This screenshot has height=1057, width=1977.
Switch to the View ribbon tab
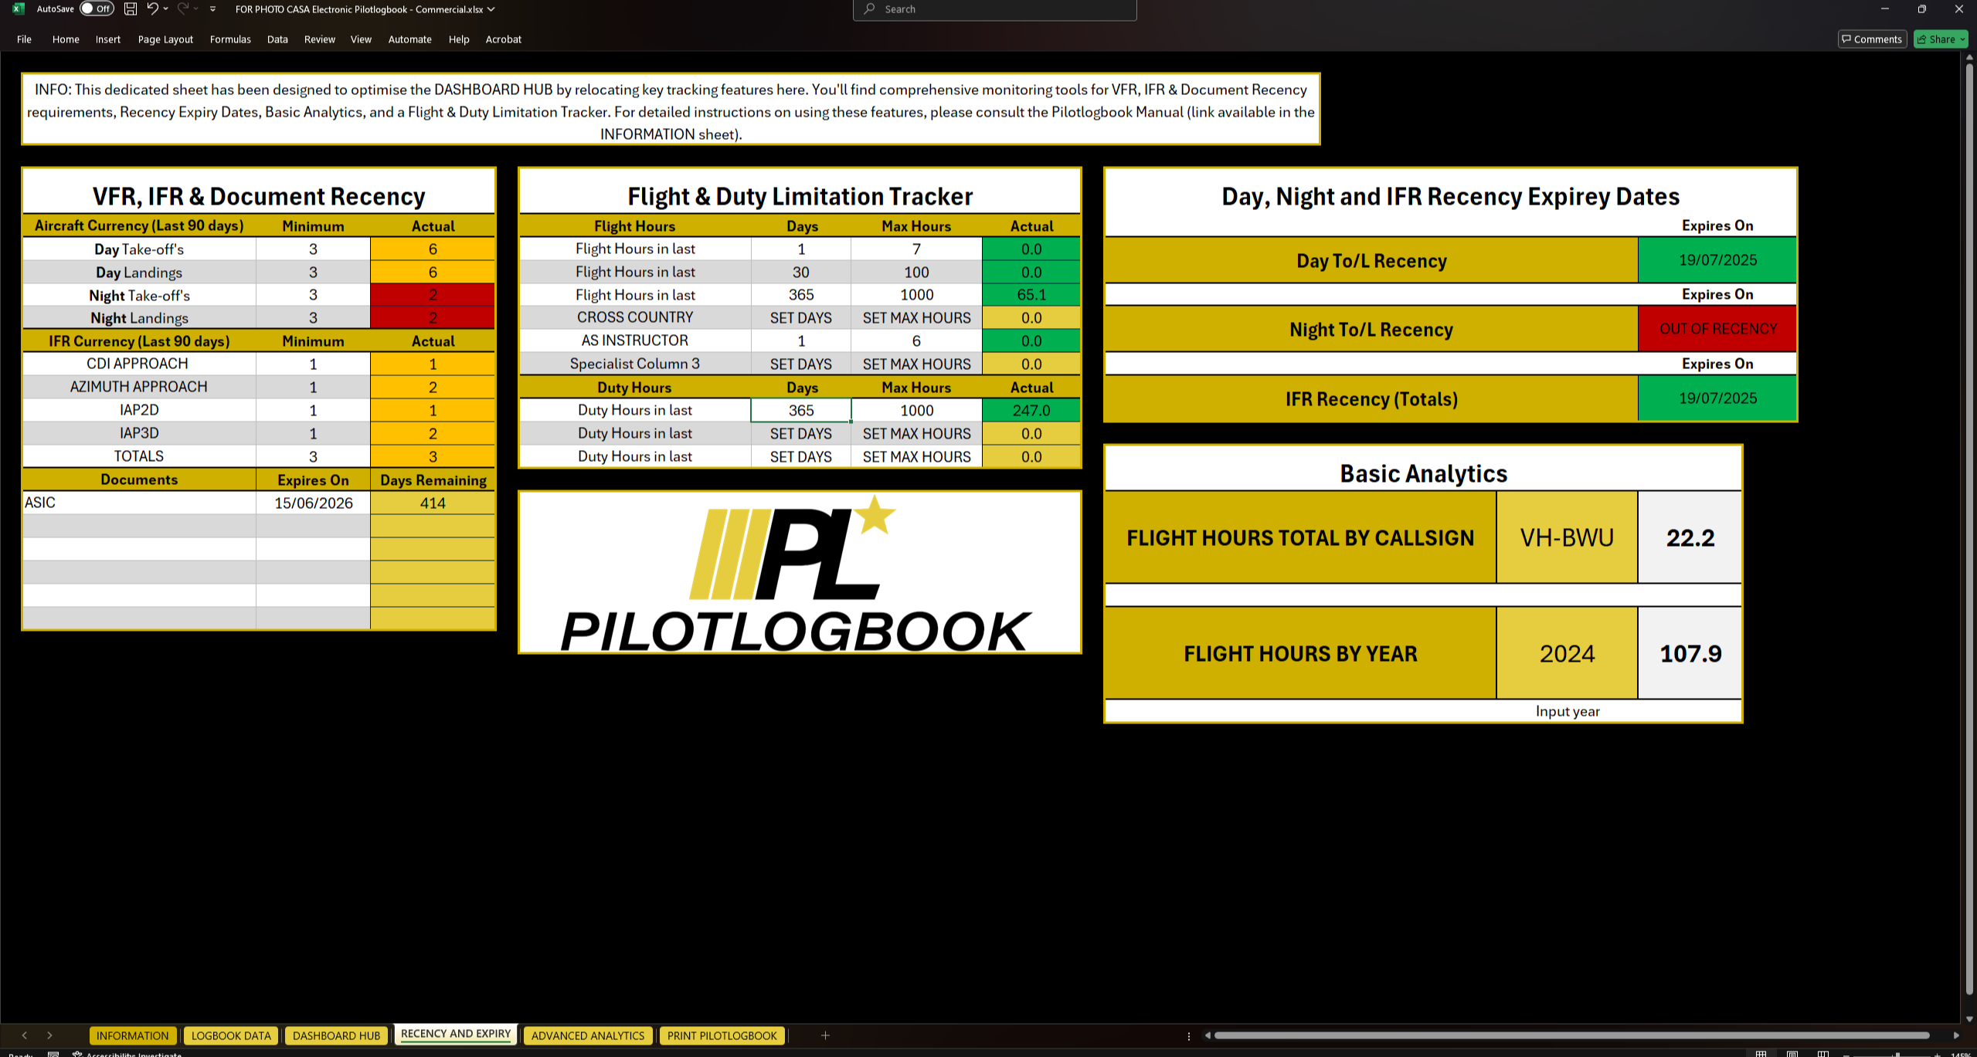(361, 39)
